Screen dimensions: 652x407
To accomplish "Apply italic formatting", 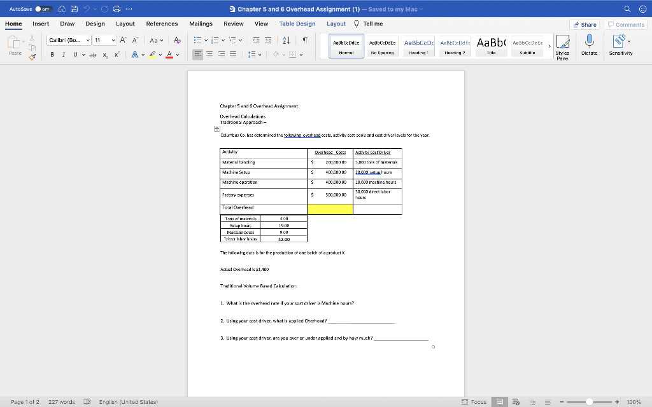I will 64,54.
